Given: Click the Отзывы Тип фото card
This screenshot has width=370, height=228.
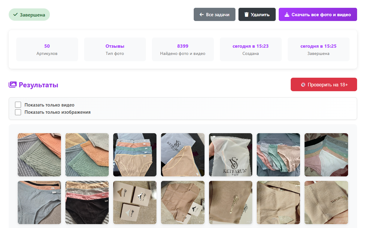Looking at the screenshot, I should point(115,49).
